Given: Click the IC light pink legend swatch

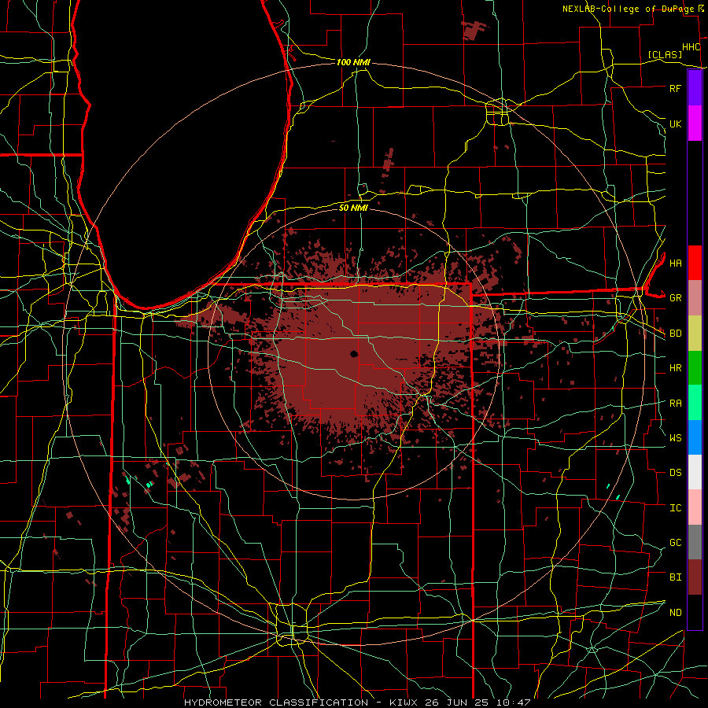Looking at the screenshot, I should (x=695, y=507).
